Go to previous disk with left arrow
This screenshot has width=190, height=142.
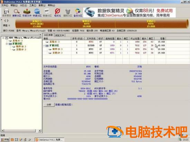pyautogui.click(x=5, y=21)
